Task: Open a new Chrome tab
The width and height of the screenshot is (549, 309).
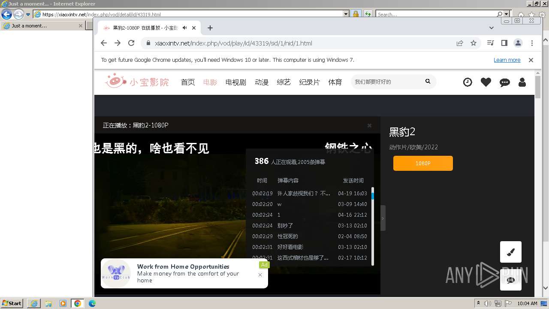Action: click(210, 28)
